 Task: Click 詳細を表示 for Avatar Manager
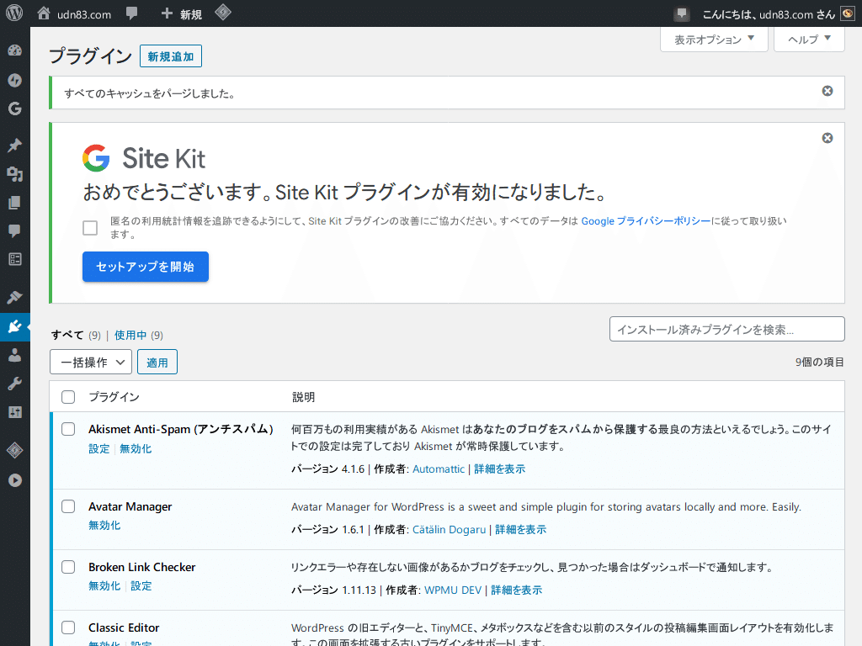(x=520, y=529)
